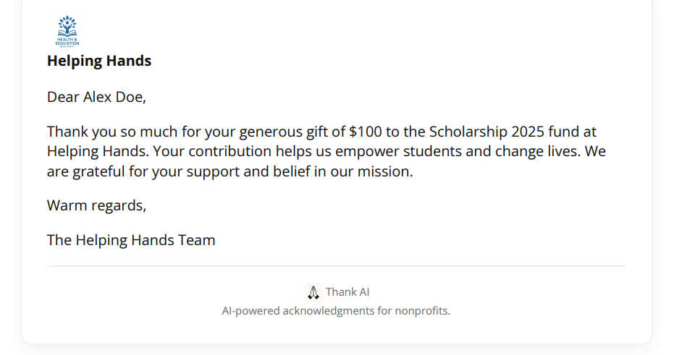This screenshot has width=687, height=355.
Task: Click the words belief in our mission
Action: (343, 171)
